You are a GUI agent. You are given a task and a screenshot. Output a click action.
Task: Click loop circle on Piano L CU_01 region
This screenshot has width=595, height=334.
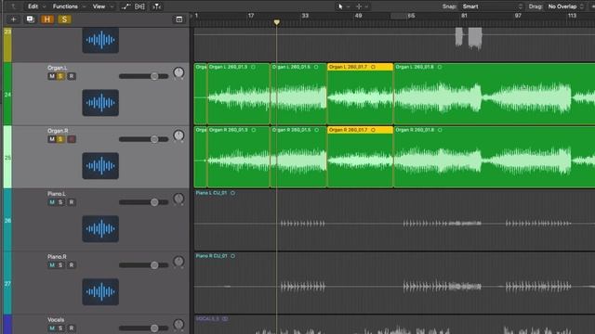(x=232, y=193)
